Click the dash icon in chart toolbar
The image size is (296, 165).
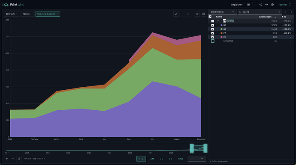point(182,14)
